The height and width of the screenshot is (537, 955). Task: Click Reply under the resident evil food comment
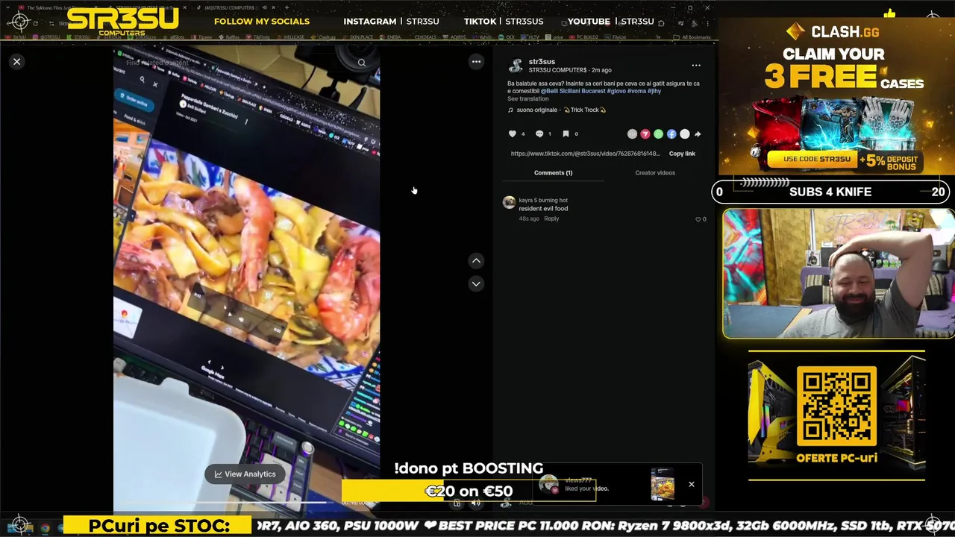tap(551, 219)
